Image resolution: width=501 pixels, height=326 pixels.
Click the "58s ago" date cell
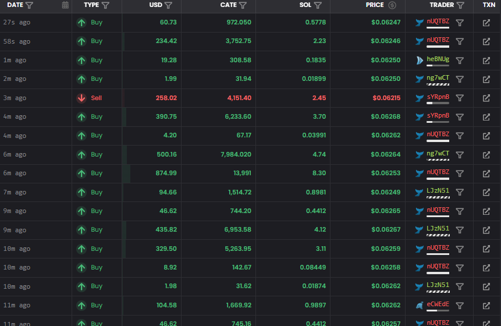[x=17, y=41]
